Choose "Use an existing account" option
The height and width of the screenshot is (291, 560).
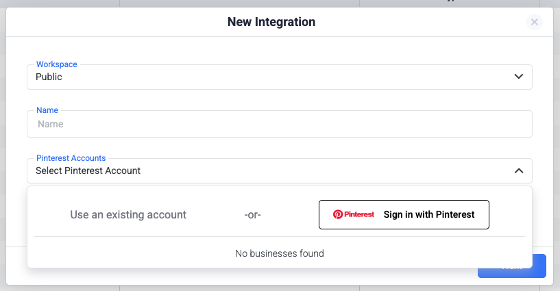coord(128,214)
